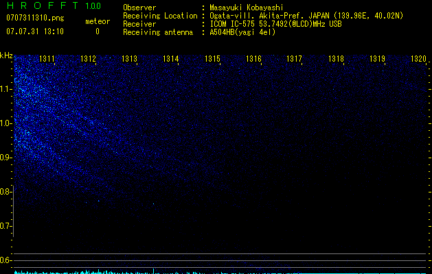Click the 1.0 kHz axis label
Image resolution: width=432 pixels, height=274 pixels.
(5, 123)
